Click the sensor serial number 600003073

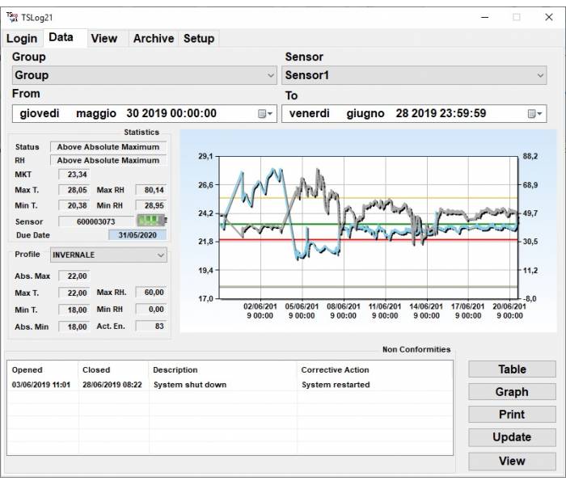tap(96, 221)
